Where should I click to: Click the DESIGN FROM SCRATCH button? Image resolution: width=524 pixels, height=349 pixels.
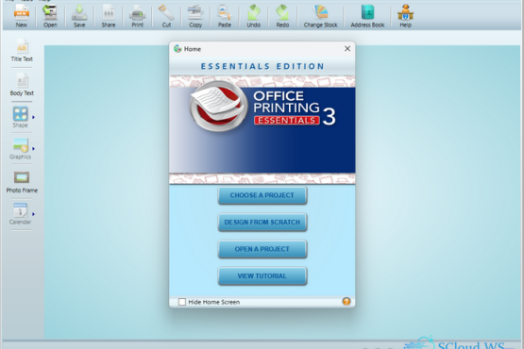point(262,223)
